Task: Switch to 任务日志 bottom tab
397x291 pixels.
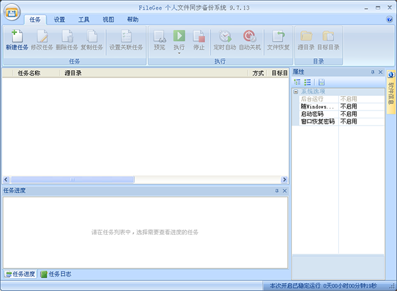Action: coord(56,274)
